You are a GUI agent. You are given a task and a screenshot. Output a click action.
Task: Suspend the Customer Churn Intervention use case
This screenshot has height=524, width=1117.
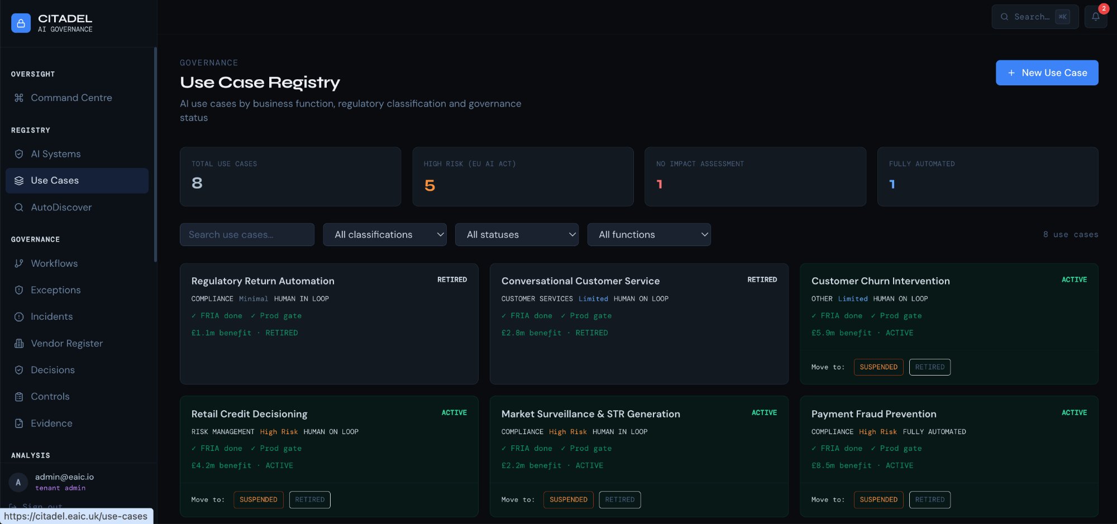click(879, 367)
